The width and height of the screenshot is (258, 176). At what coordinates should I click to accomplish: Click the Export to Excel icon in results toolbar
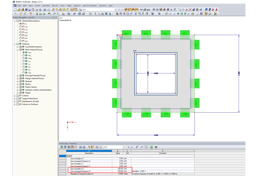(x=151, y=147)
